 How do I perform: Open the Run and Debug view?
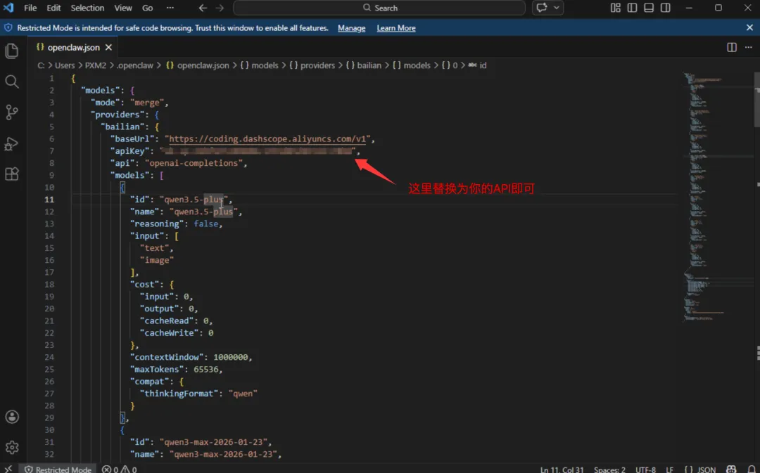pyautogui.click(x=12, y=143)
